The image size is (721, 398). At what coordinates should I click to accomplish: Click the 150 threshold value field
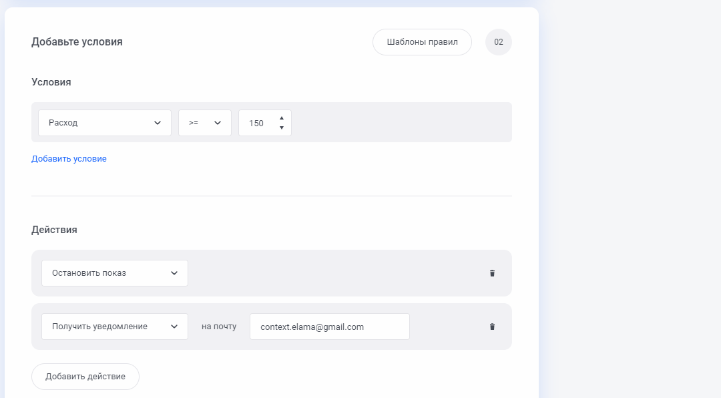265,123
